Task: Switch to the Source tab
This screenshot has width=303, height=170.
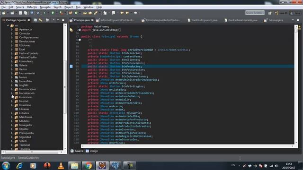Action: tap(77, 151)
